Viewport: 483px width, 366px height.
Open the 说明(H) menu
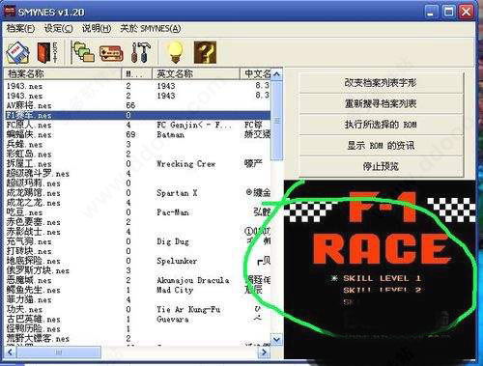click(97, 29)
